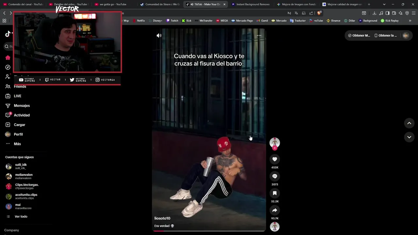Open LIVE in the TikTok sidebar
Image resolution: width=418 pixels, height=235 pixels.
13,96
